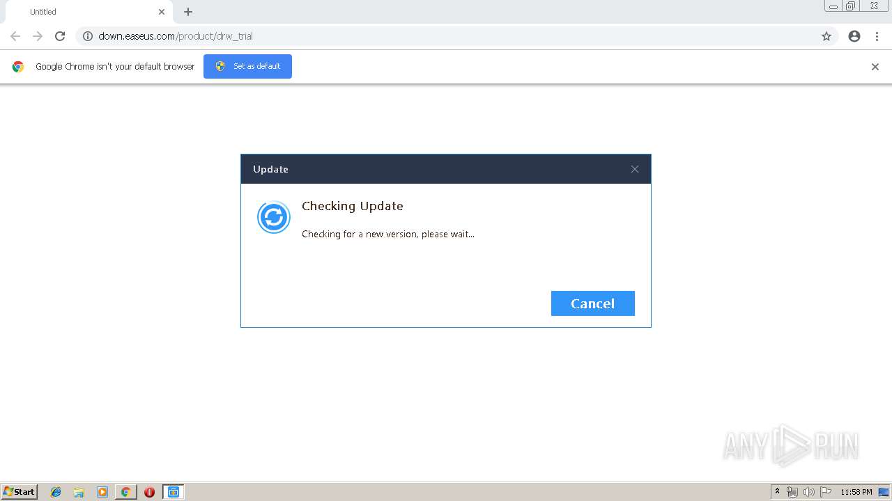Open Windows Media Player from taskbar
The height and width of the screenshot is (501, 892).
[102, 492]
